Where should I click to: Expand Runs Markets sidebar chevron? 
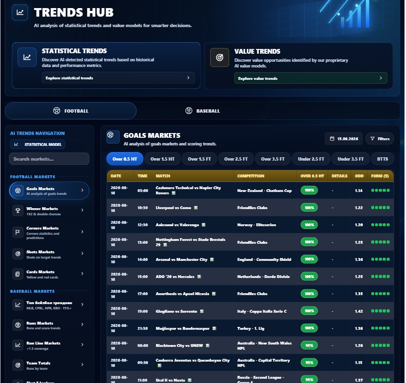(x=82, y=325)
